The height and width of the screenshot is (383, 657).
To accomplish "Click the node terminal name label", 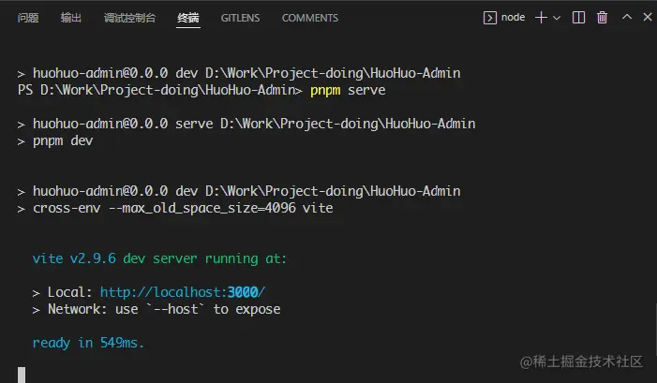I will [x=513, y=17].
